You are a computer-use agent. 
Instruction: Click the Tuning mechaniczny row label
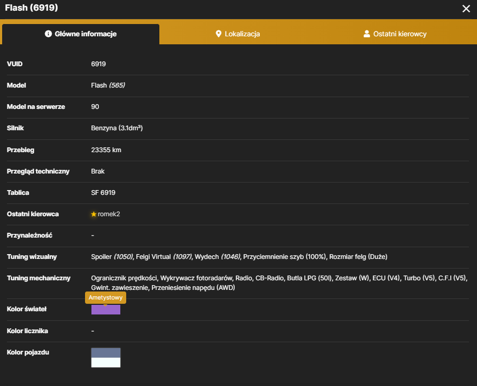coord(39,278)
